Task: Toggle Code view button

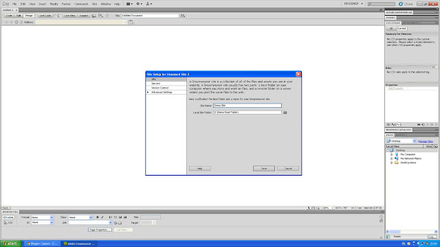Action: coord(9,16)
